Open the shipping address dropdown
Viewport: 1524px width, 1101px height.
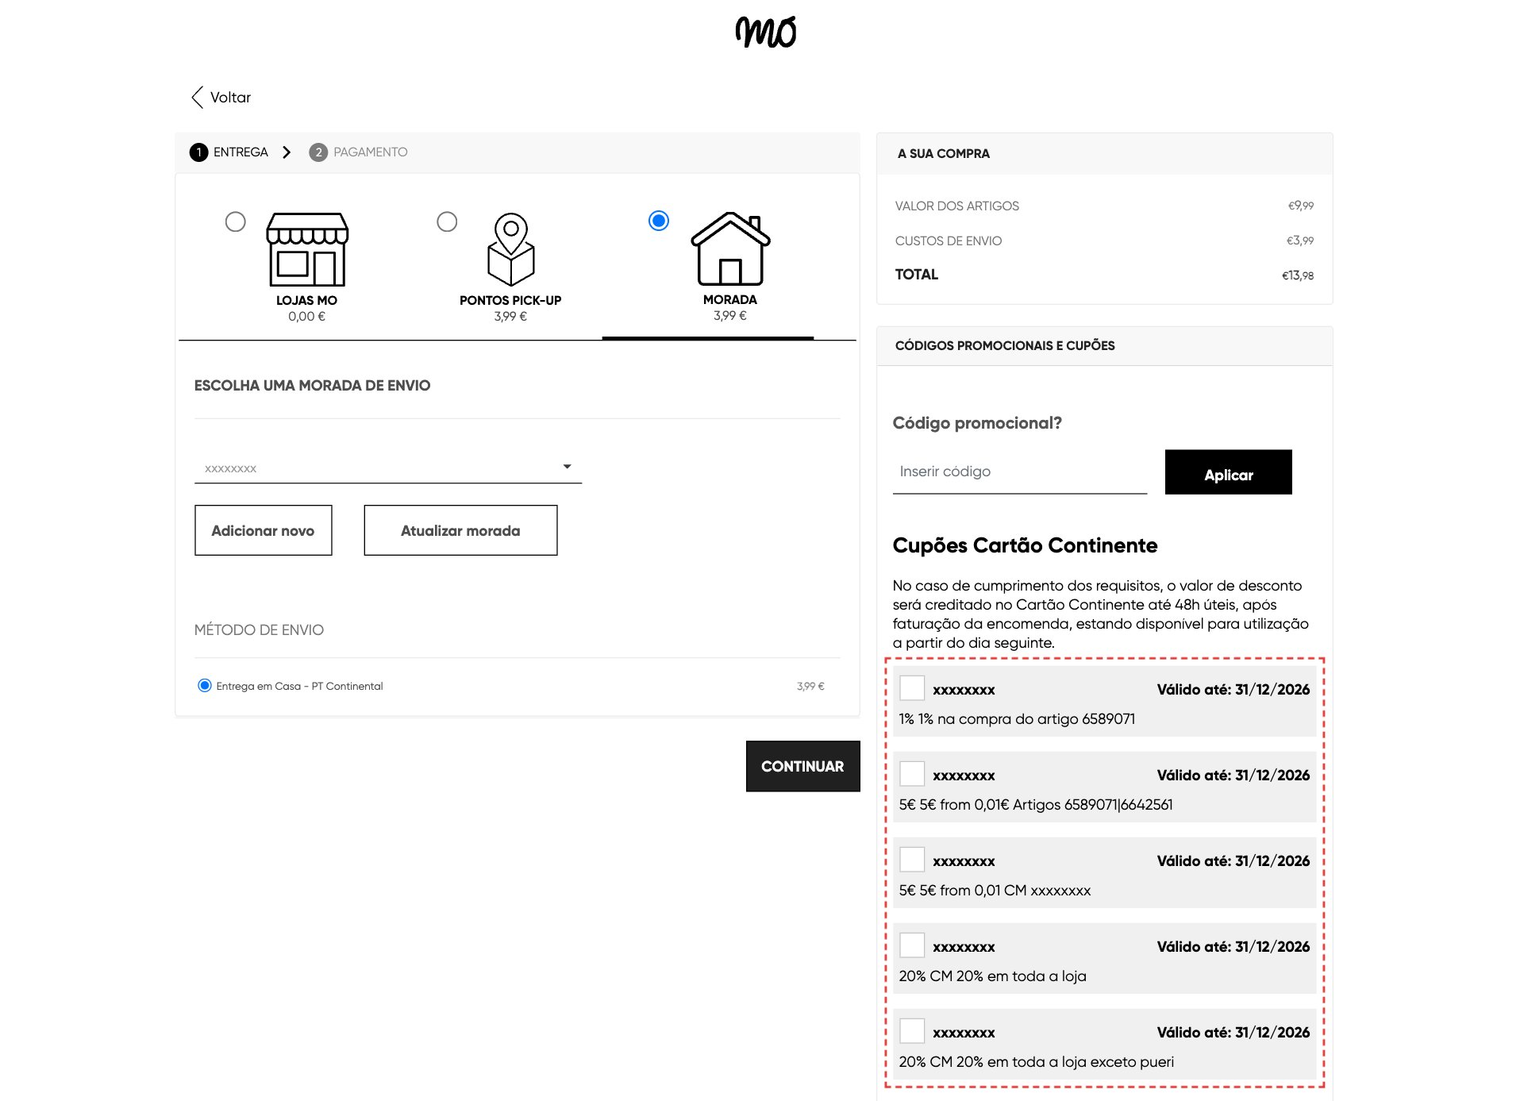click(388, 468)
